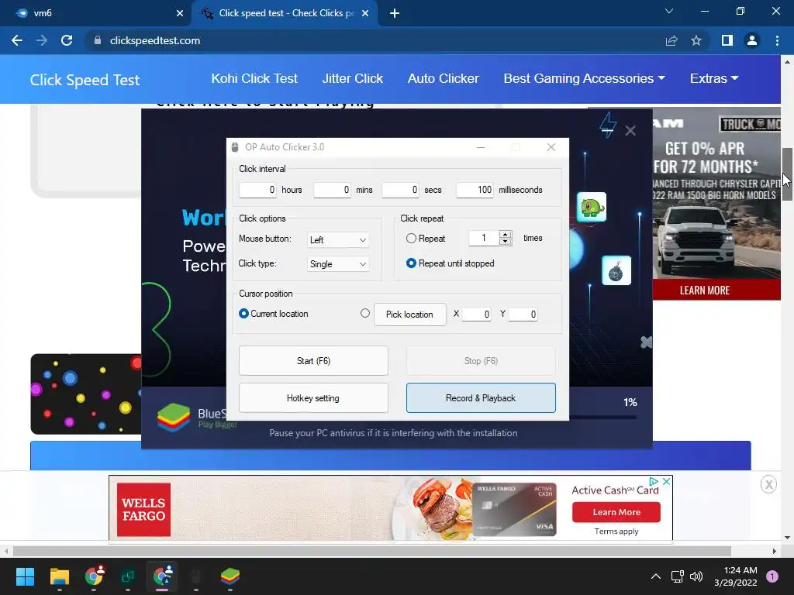Viewport: 794px width, 595px height.
Task: Click the mins interval field
Action: pyautogui.click(x=332, y=190)
